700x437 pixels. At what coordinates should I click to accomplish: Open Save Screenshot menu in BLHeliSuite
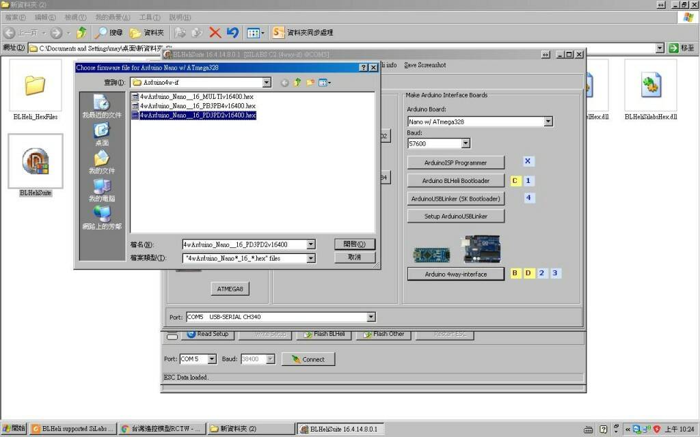click(x=425, y=65)
